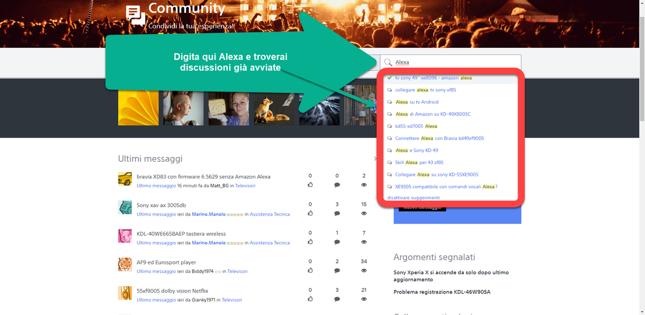Click views eye icon for AF9 Eurosport thread

[364, 270]
